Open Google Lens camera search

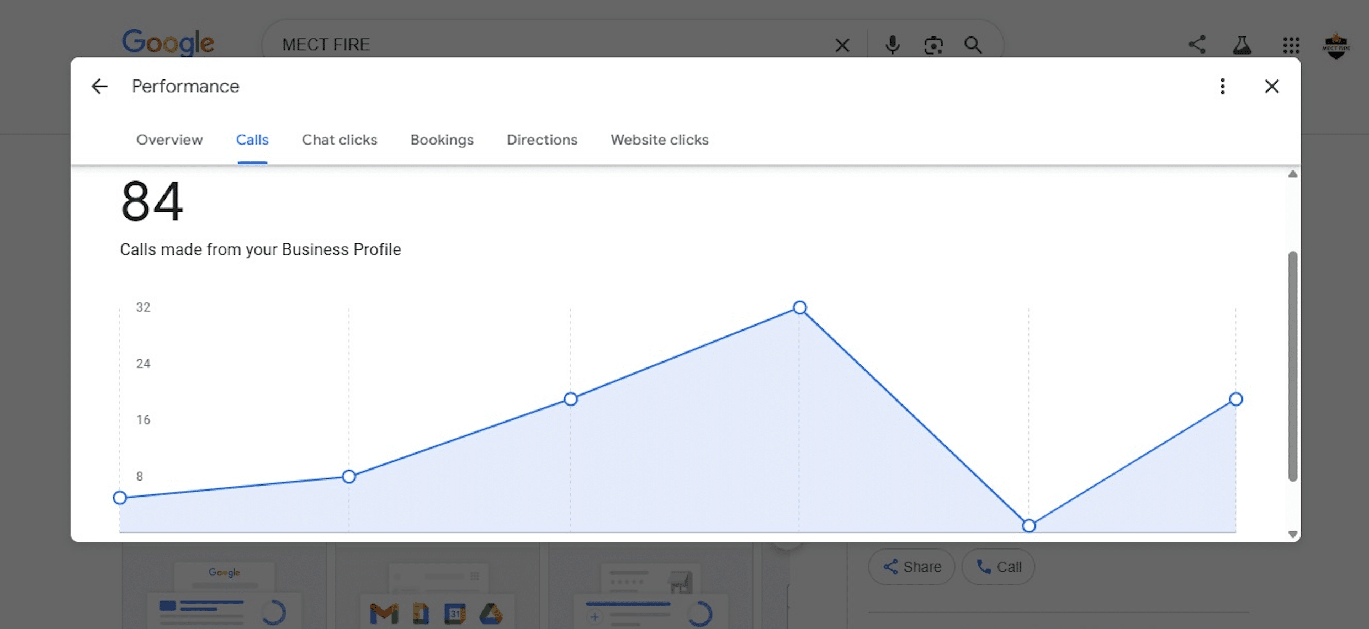(x=933, y=45)
